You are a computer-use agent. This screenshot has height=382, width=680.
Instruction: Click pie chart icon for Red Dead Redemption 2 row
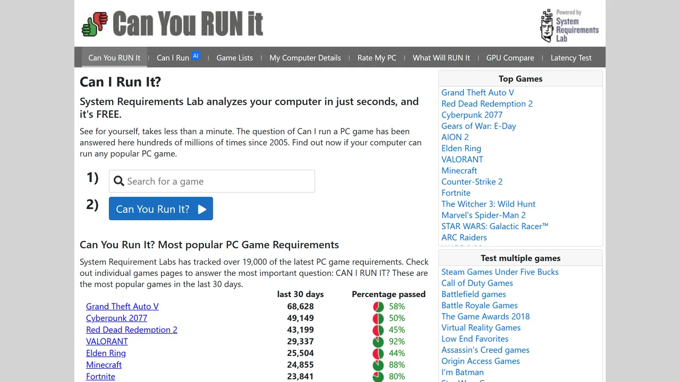378,330
